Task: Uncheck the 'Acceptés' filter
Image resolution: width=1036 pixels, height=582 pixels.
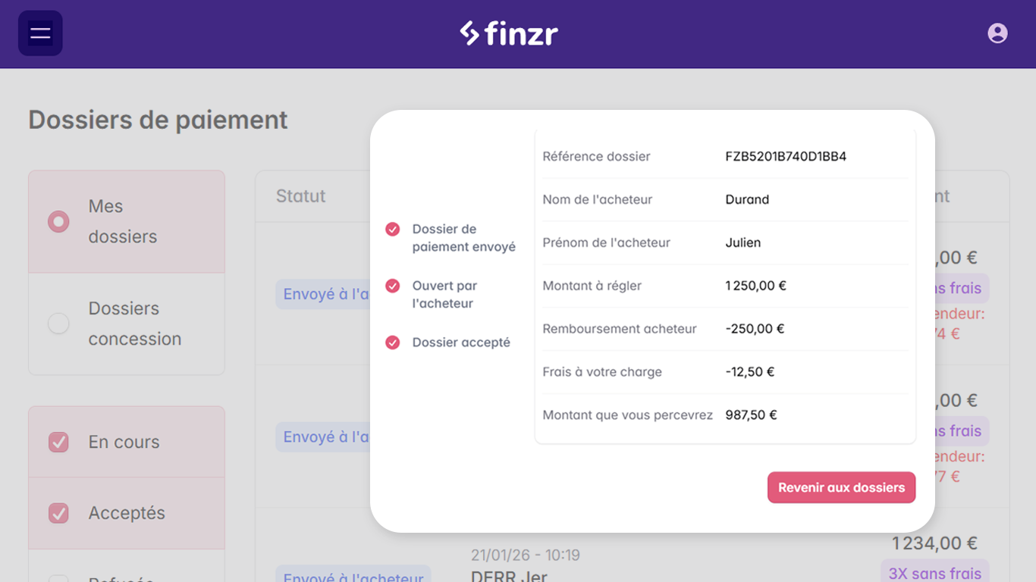Action: [x=58, y=513]
